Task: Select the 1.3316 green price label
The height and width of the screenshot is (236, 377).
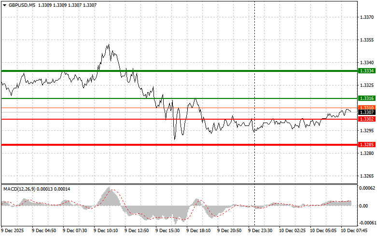Action: pyautogui.click(x=367, y=98)
